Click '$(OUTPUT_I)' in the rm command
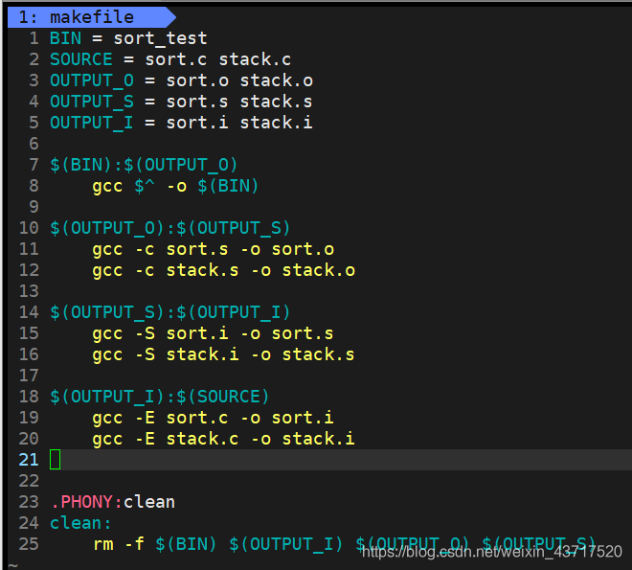Image resolution: width=632 pixels, height=570 pixels. click(x=286, y=544)
